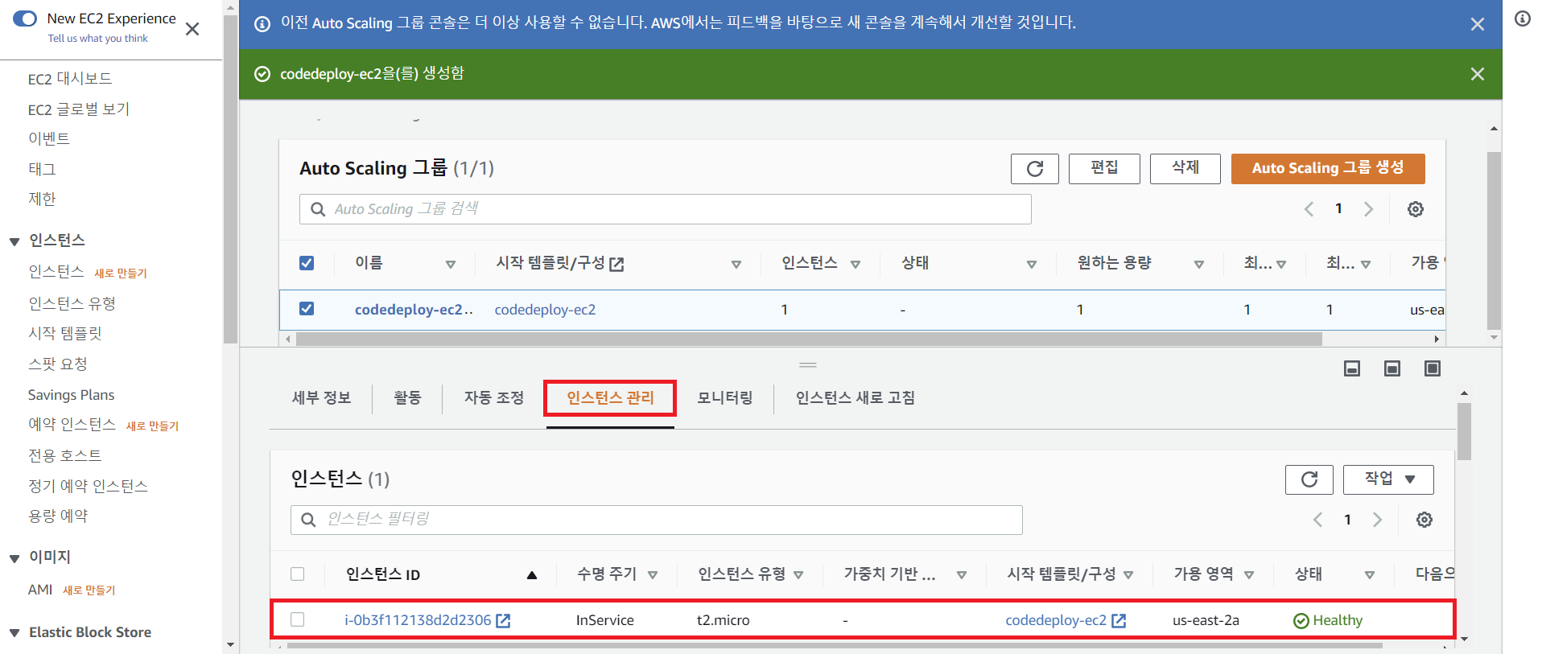Sort by 인스턴스 column in groups table
Viewport: 1542px width, 654px height.
(x=856, y=264)
